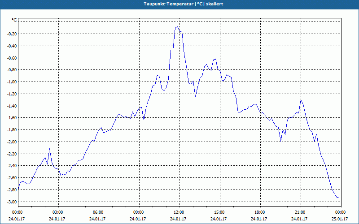The width and height of the screenshot is (359, 224).
Task: Click the -2,40 axis value
Action: pos(13,166)
